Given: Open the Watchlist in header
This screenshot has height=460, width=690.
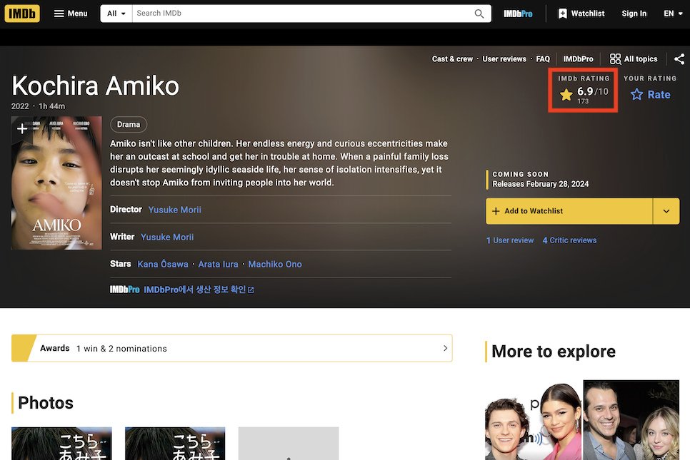Looking at the screenshot, I should tap(581, 14).
